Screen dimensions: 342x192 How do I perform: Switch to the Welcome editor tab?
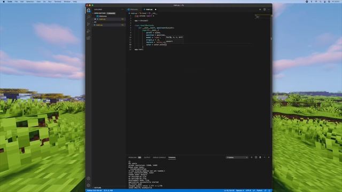[134, 10]
